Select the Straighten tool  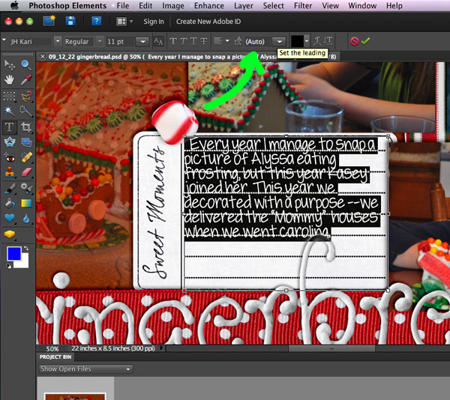pyautogui.click(x=26, y=142)
